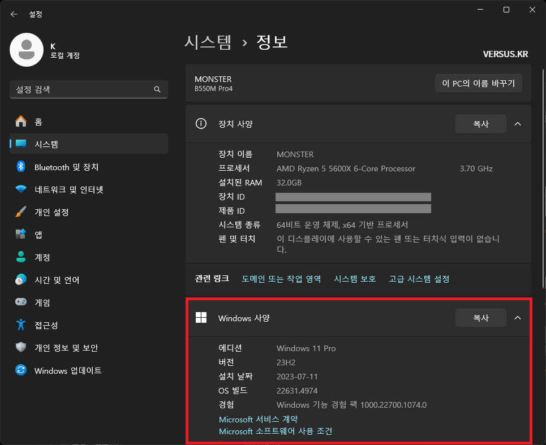546x445 pixels.
Task: Open 게임 settings page
Action: [x=89, y=302]
